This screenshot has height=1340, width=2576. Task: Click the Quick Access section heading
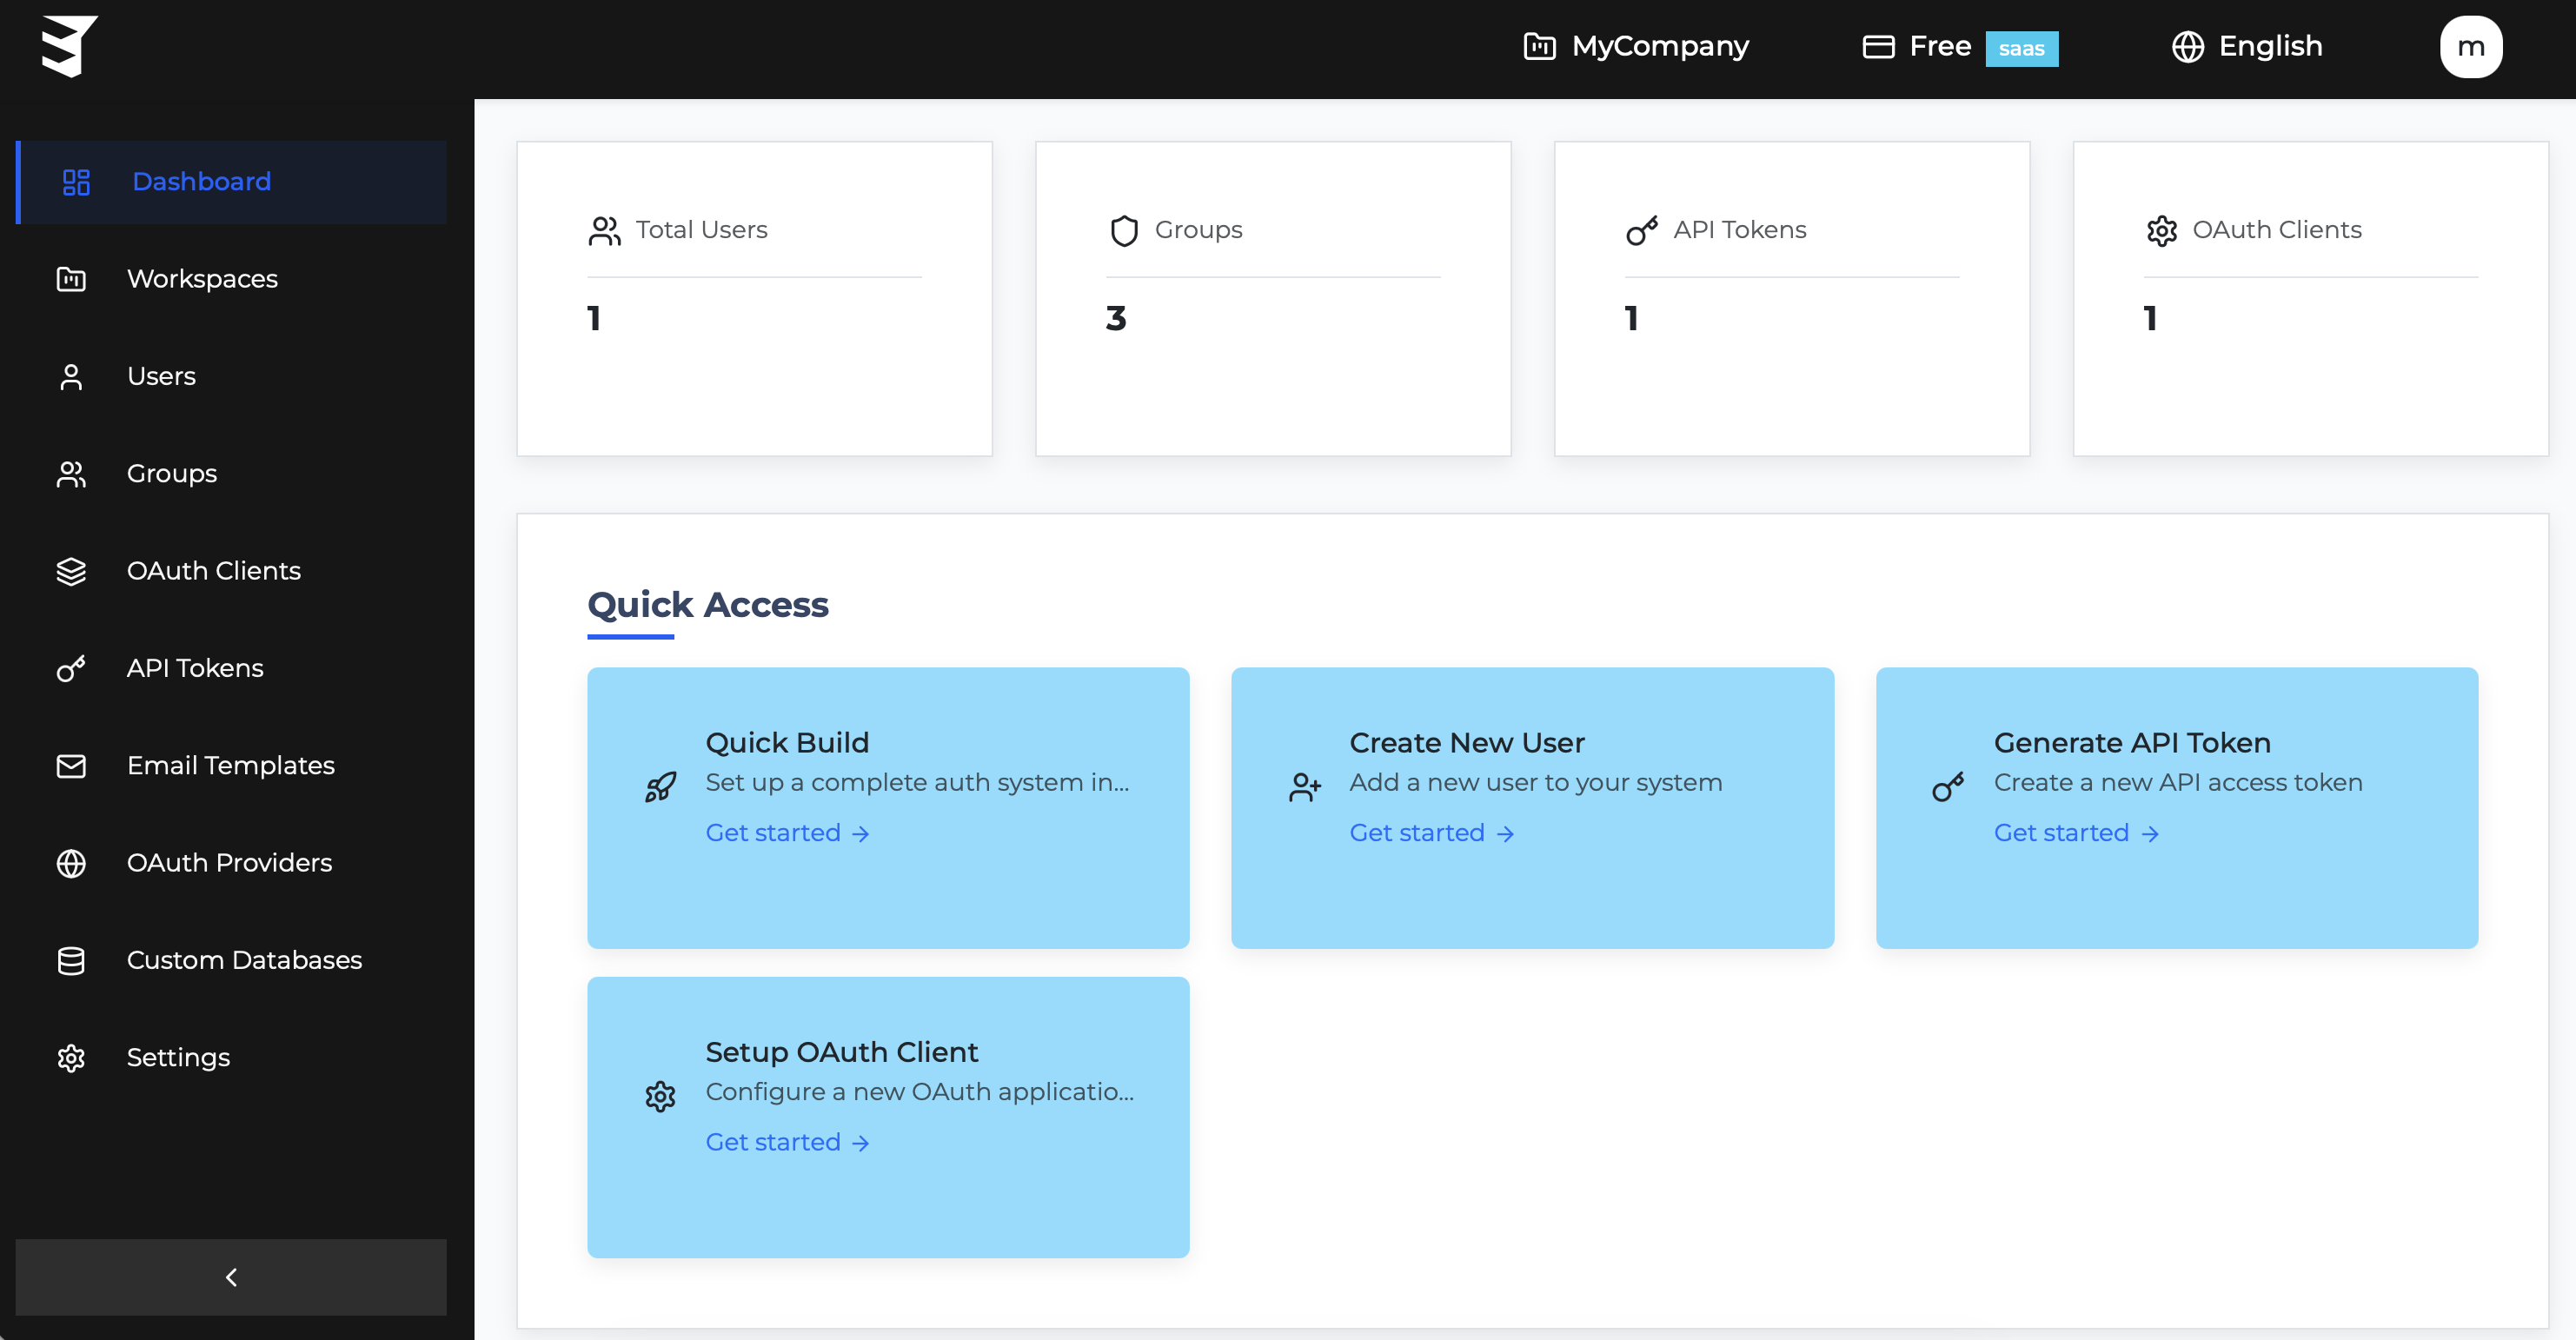click(x=707, y=605)
